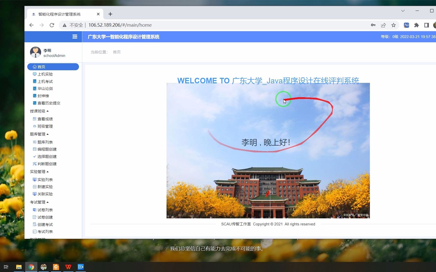
Task: Reload the page with the refresh icon
Action: click(x=52, y=25)
